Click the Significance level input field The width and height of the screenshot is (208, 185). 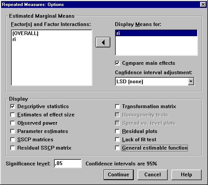click(x=68, y=164)
